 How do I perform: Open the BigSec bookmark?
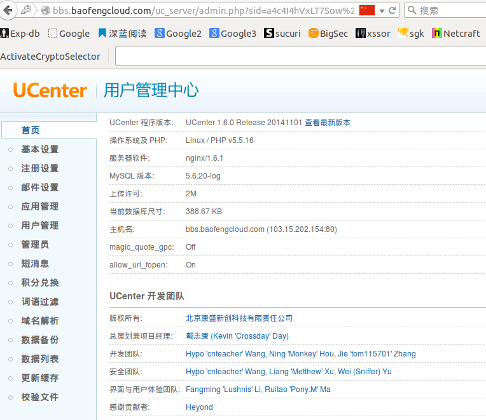click(328, 34)
